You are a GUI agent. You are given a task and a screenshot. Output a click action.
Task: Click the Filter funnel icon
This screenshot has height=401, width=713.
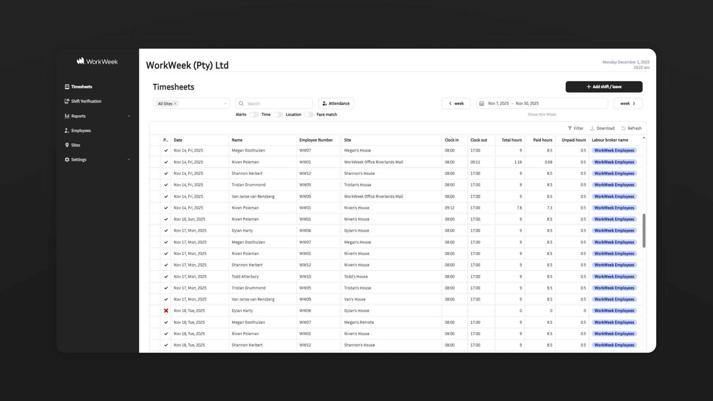pyautogui.click(x=570, y=128)
